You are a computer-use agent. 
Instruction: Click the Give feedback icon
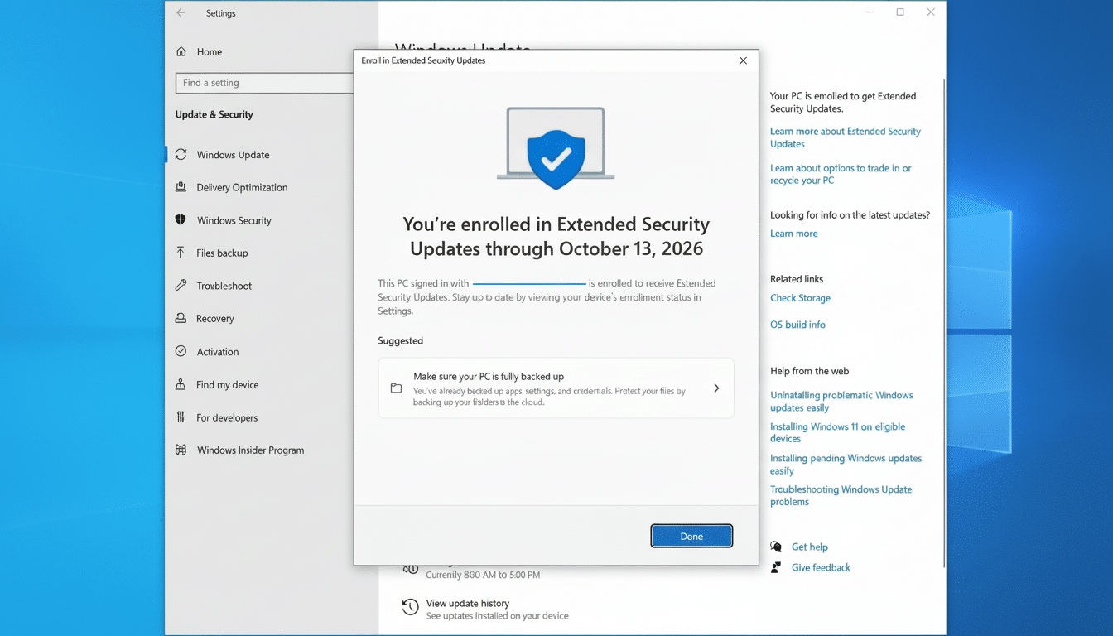pos(776,567)
